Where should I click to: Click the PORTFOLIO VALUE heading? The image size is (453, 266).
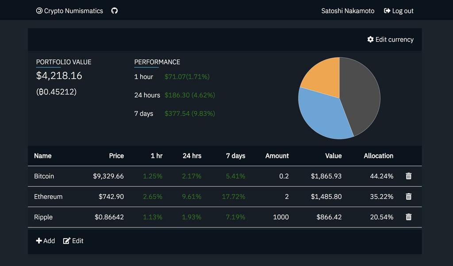pos(63,62)
